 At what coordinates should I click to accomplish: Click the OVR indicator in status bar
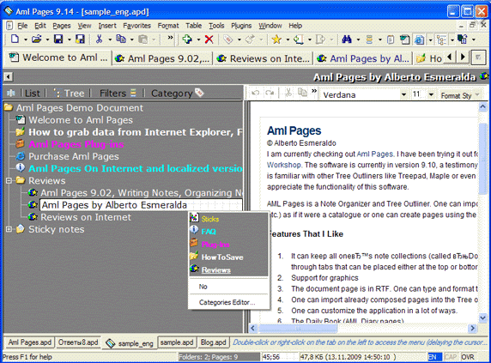pyautogui.click(x=468, y=357)
